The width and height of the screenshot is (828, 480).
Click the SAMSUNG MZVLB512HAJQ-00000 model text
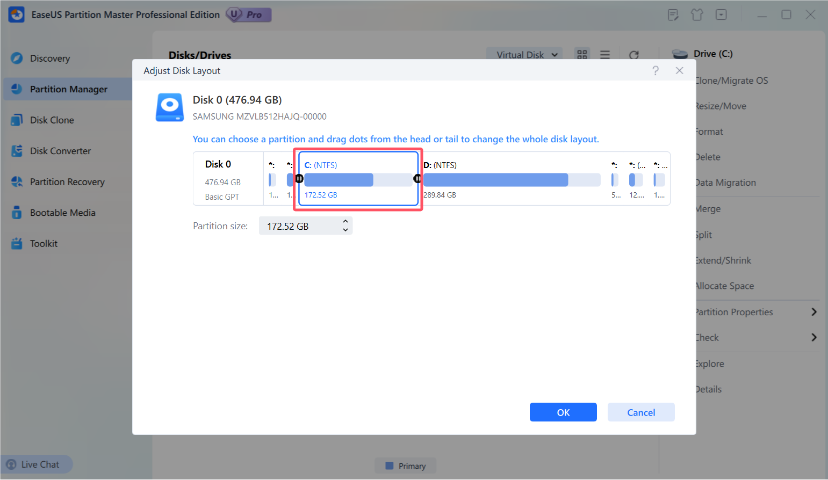[260, 117]
